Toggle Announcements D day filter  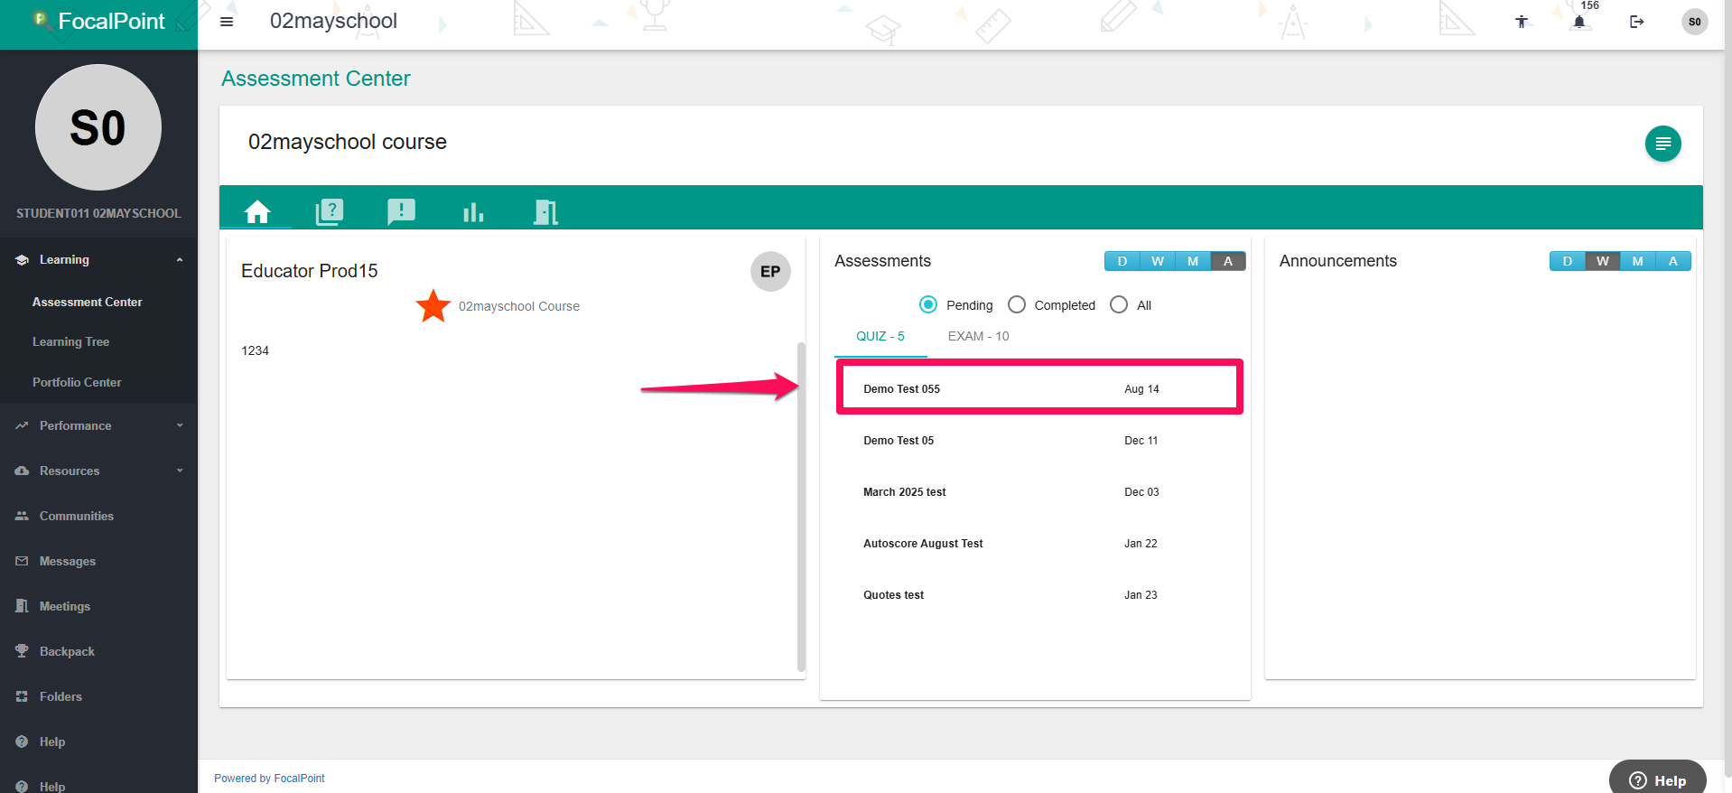1568,261
